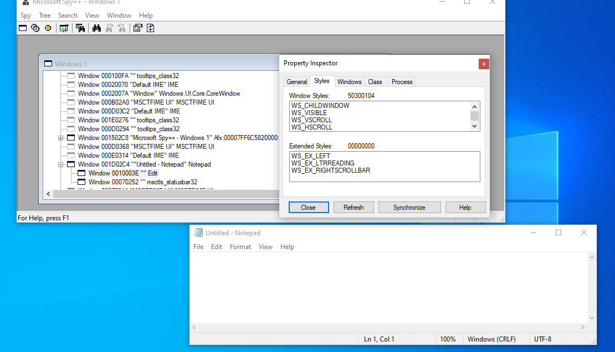
Task: Open the View menu in Spy++
Action: (x=92, y=15)
